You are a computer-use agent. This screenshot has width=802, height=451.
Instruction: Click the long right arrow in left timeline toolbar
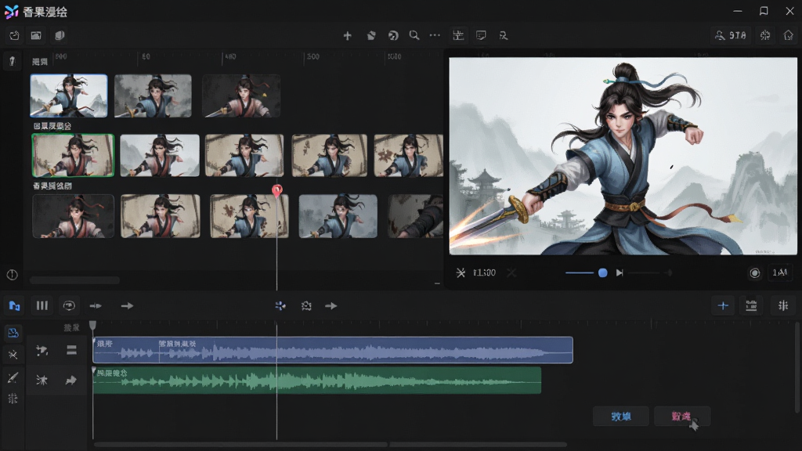pyautogui.click(x=127, y=306)
